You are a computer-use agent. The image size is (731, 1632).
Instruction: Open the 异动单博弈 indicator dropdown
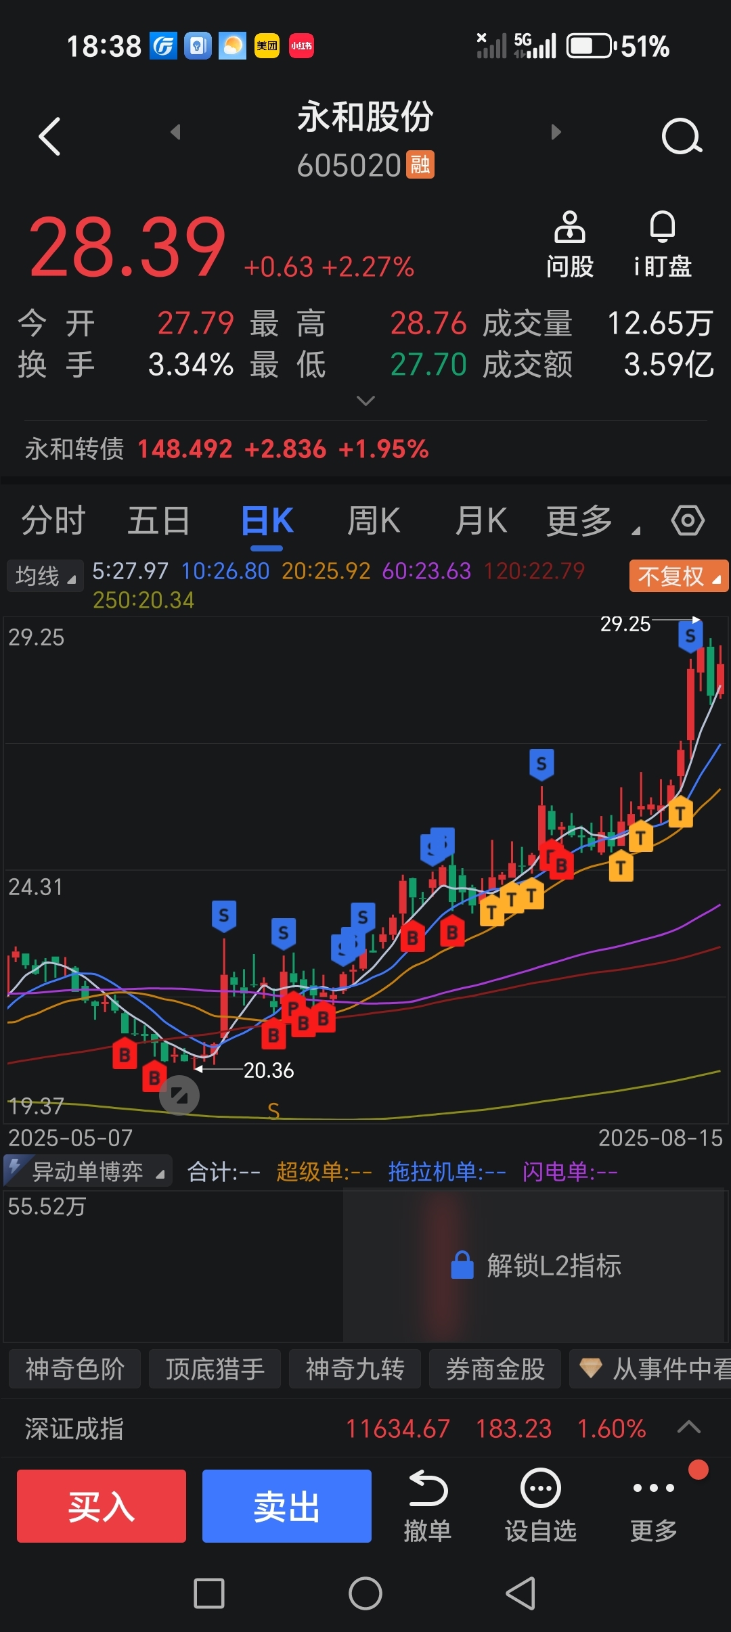[x=87, y=1171]
